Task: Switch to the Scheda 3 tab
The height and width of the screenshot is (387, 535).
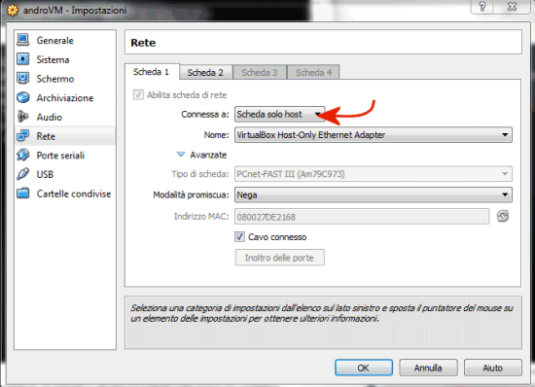Action: (260, 72)
